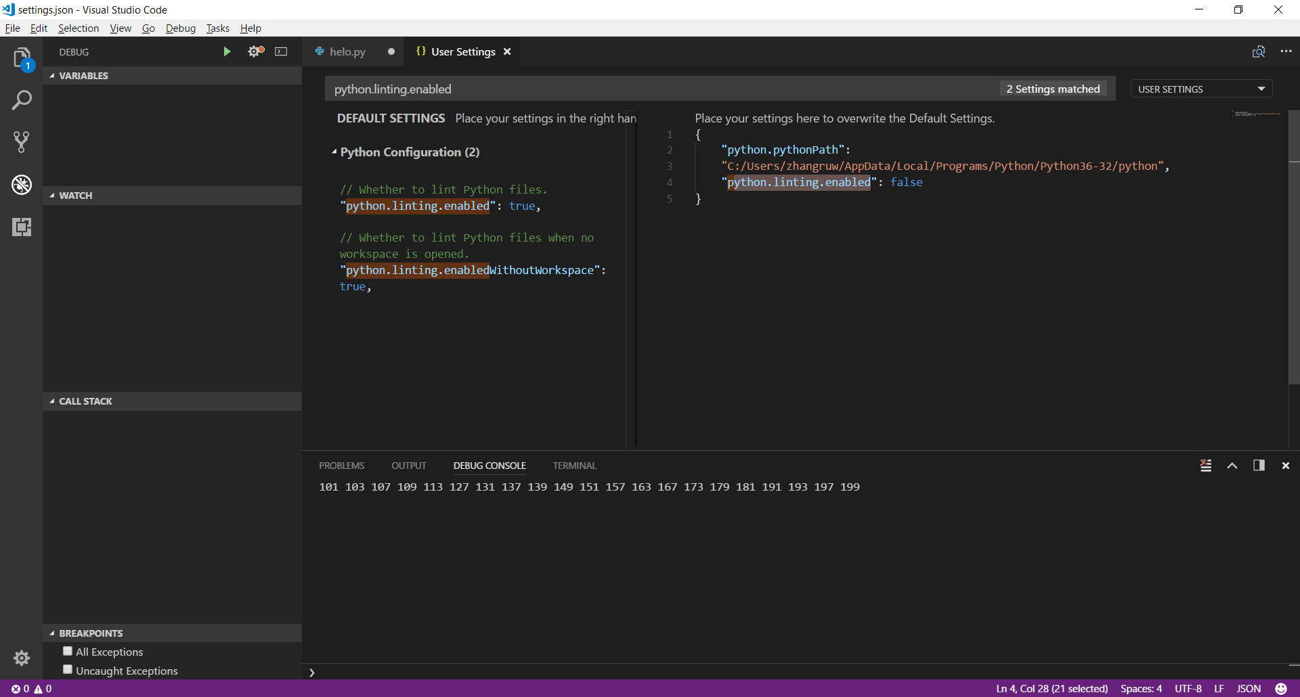Collapse the Breakpoints section
The width and height of the screenshot is (1300, 697).
(x=172, y=633)
